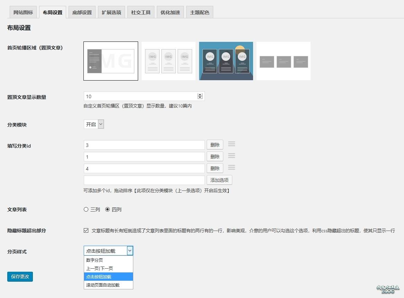Image resolution: width=404 pixels, height=298 pixels.
Task: Select the three small IMG cards carousel style
Action: (x=168, y=61)
